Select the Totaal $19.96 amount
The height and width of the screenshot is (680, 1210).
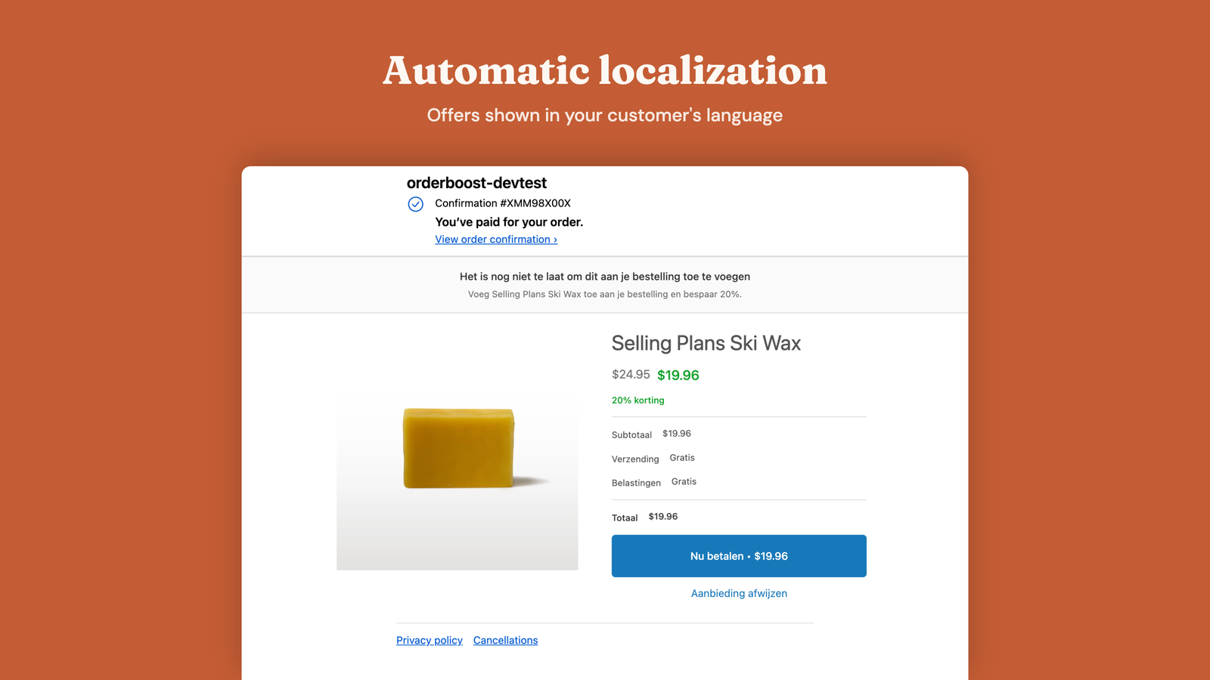tap(663, 517)
